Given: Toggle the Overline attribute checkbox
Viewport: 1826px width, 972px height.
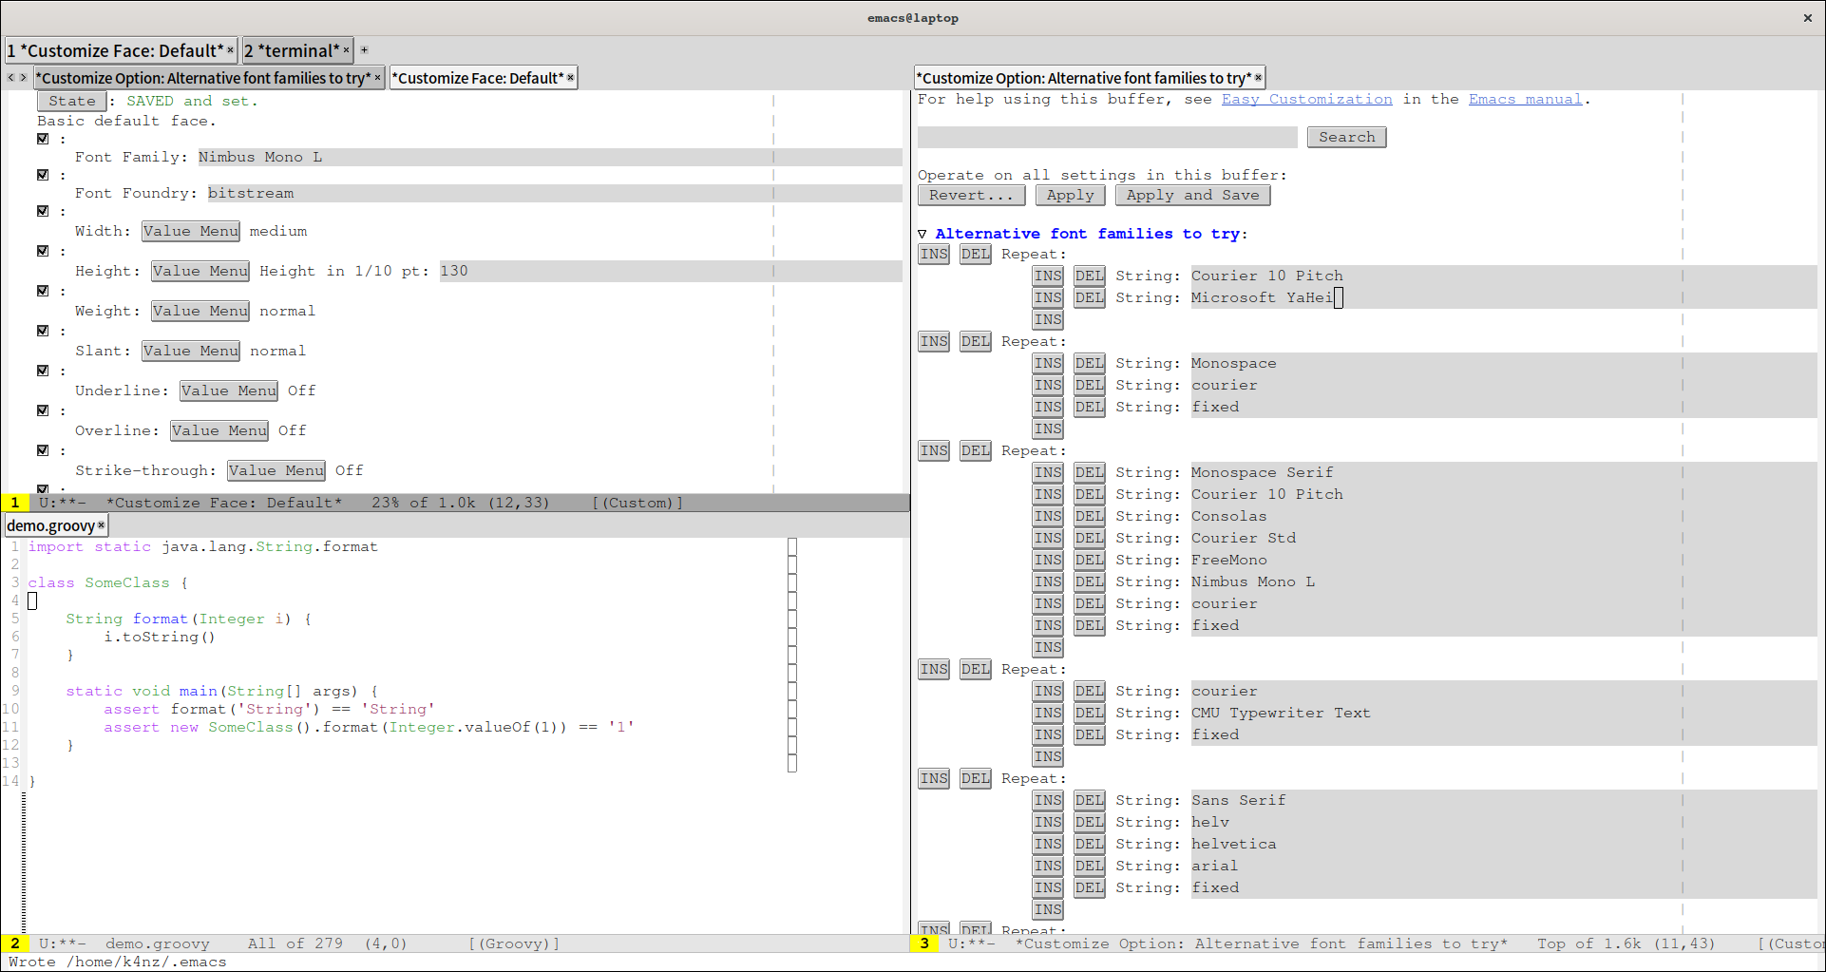Looking at the screenshot, I should click(43, 410).
